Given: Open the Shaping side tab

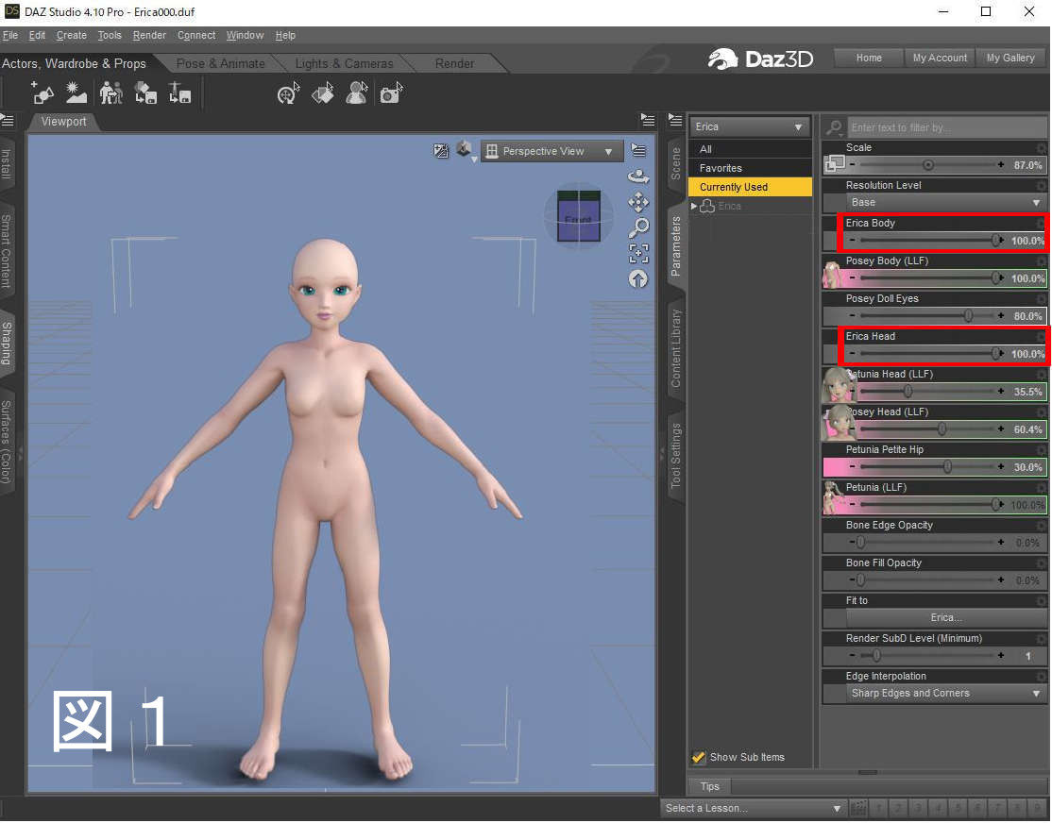Looking at the screenshot, I should tap(7, 344).
